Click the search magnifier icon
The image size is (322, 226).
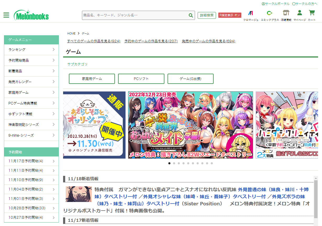[x=191, y=15]
